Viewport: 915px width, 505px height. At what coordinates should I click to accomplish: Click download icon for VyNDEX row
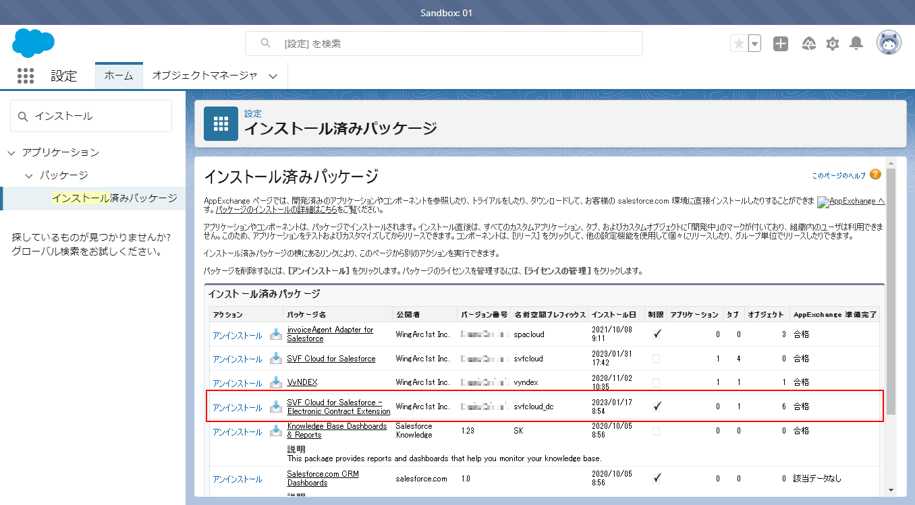[276, 382]
